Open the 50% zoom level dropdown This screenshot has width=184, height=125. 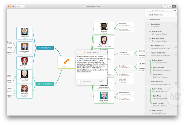[x=20, y=6]
